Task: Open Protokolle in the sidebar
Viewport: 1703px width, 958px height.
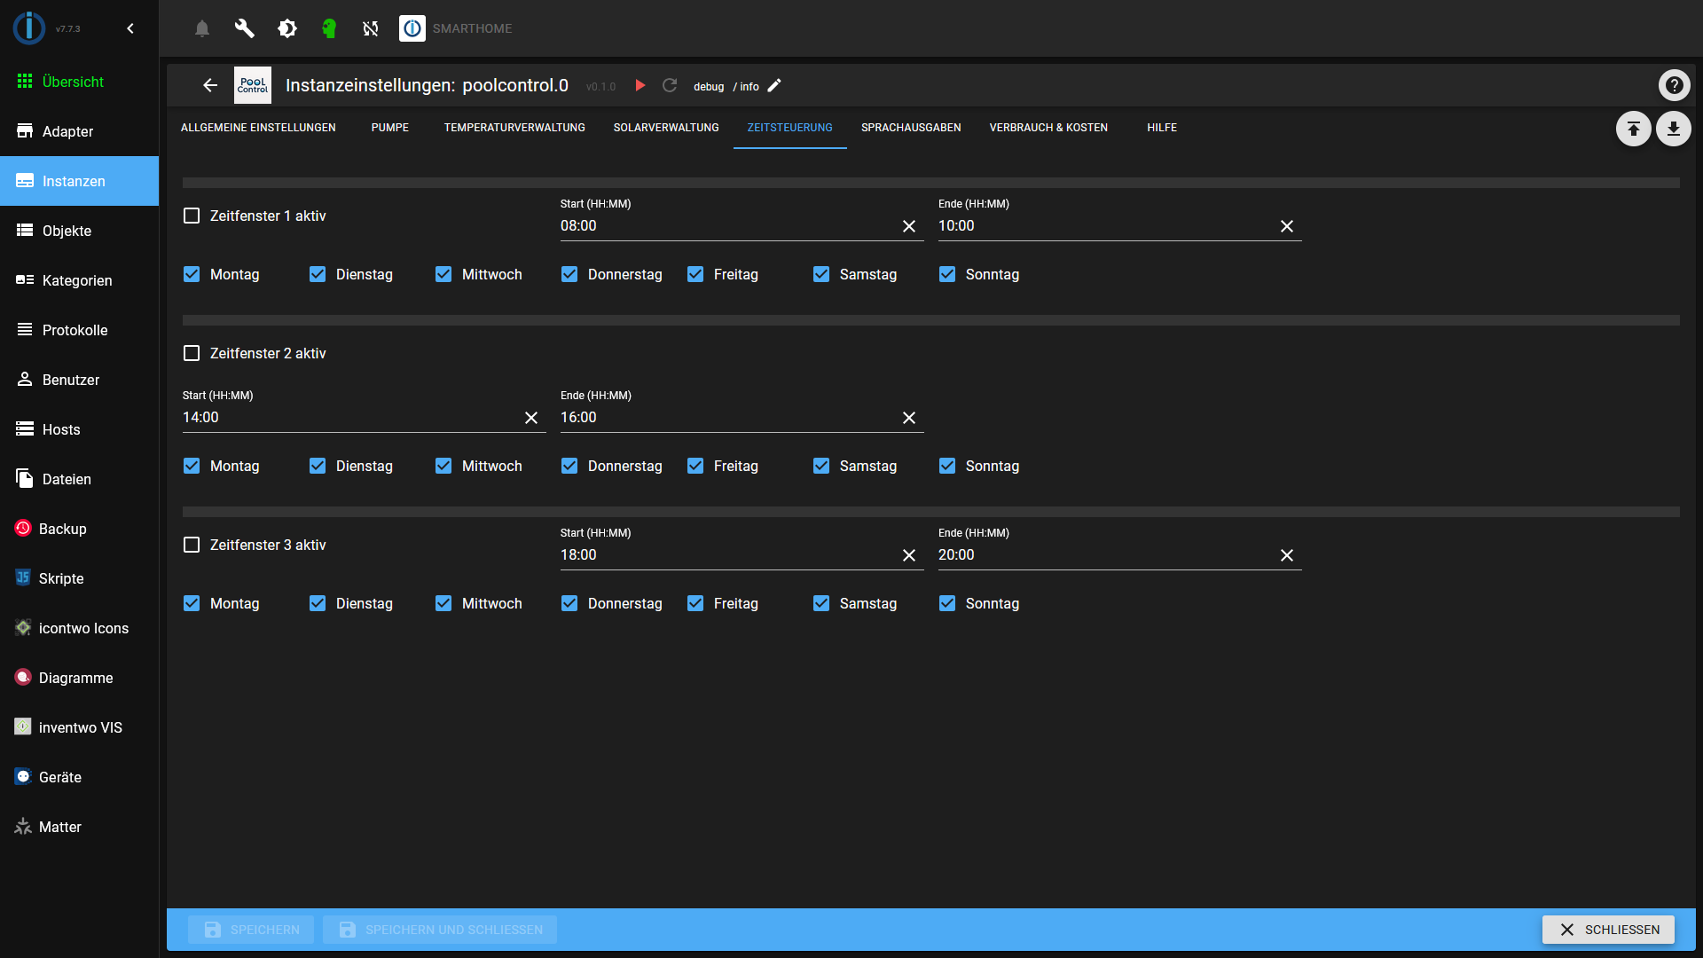Action: 75,330
